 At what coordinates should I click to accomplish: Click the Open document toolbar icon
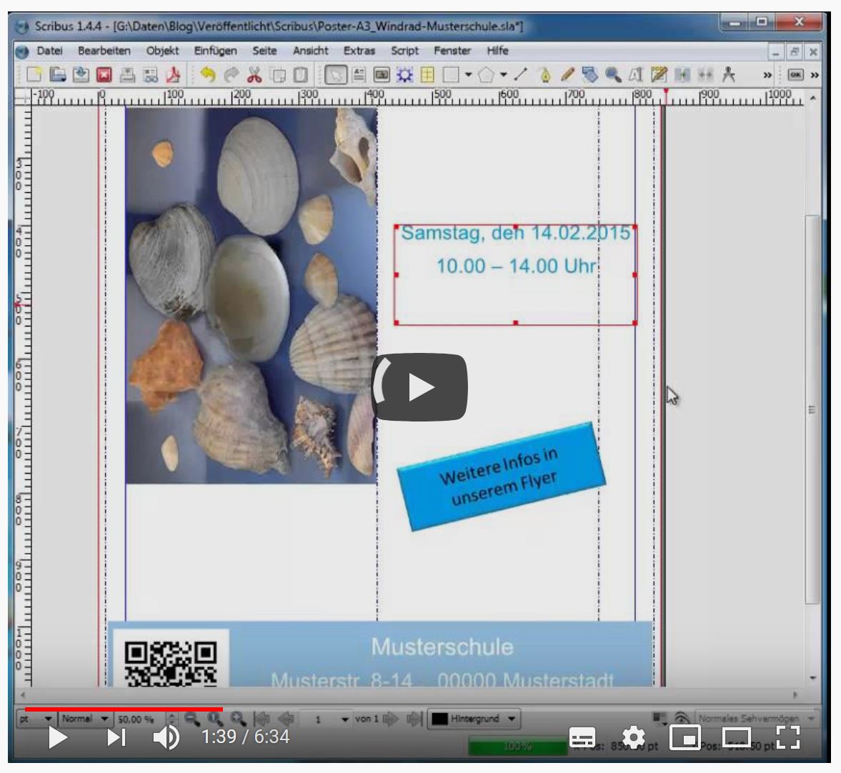click(57, 74)
